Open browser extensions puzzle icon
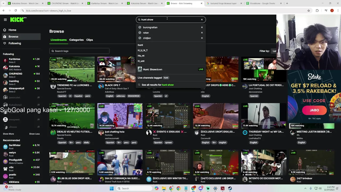341x192 pixels. [317, 10]
